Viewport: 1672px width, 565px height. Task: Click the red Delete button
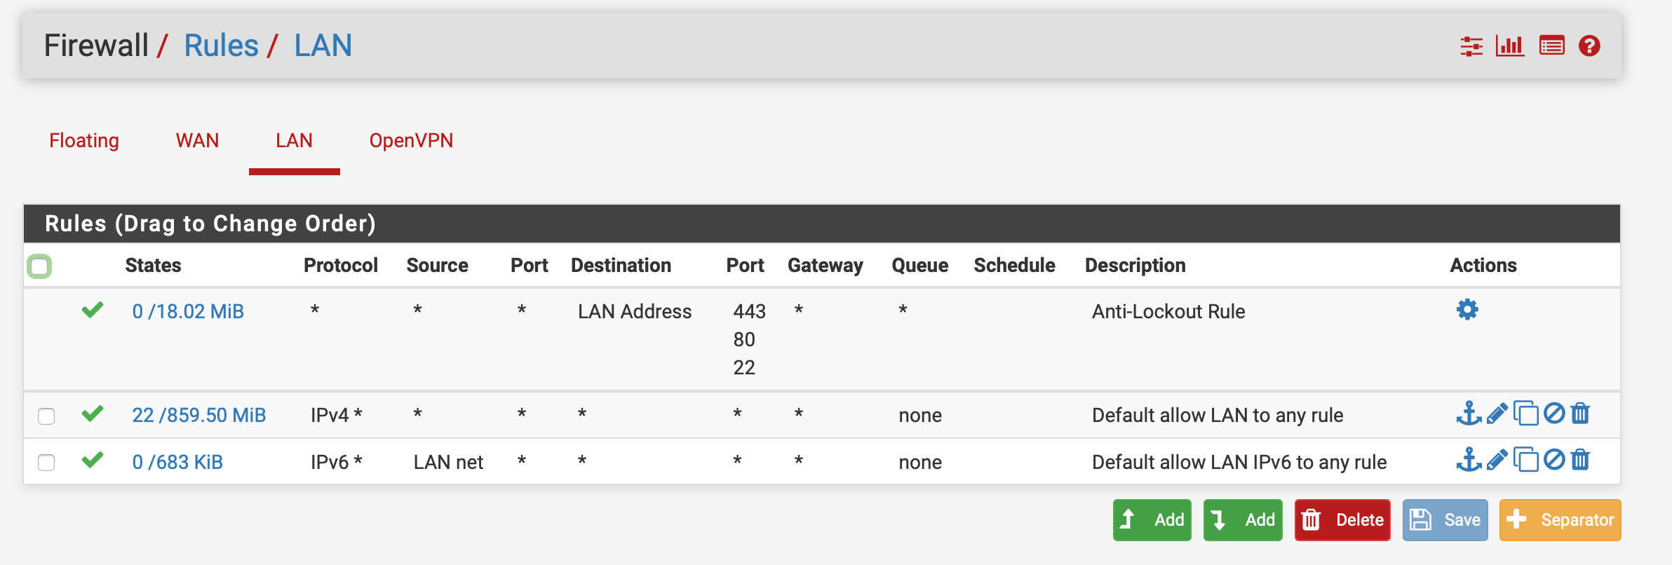click(x=1342, y=520)
